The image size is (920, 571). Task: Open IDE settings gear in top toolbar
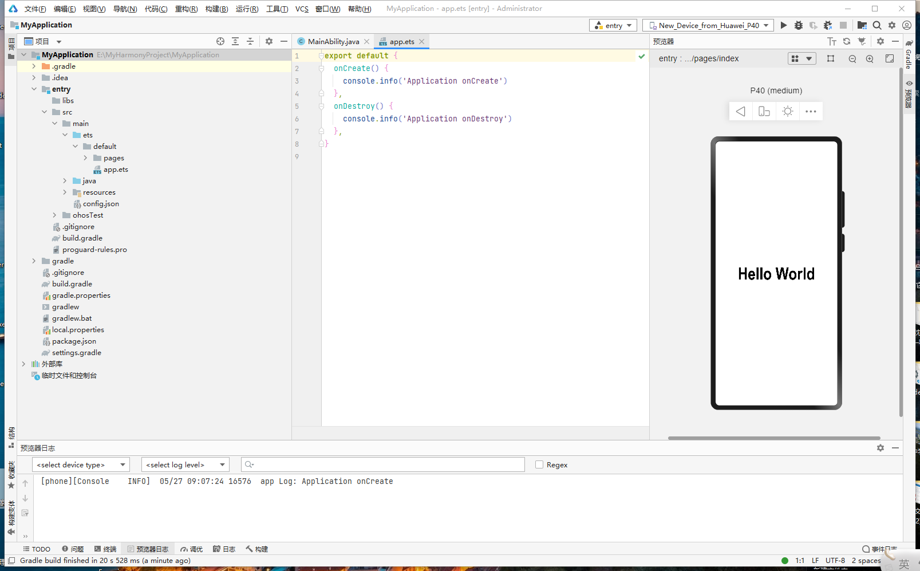coord(892,25)
